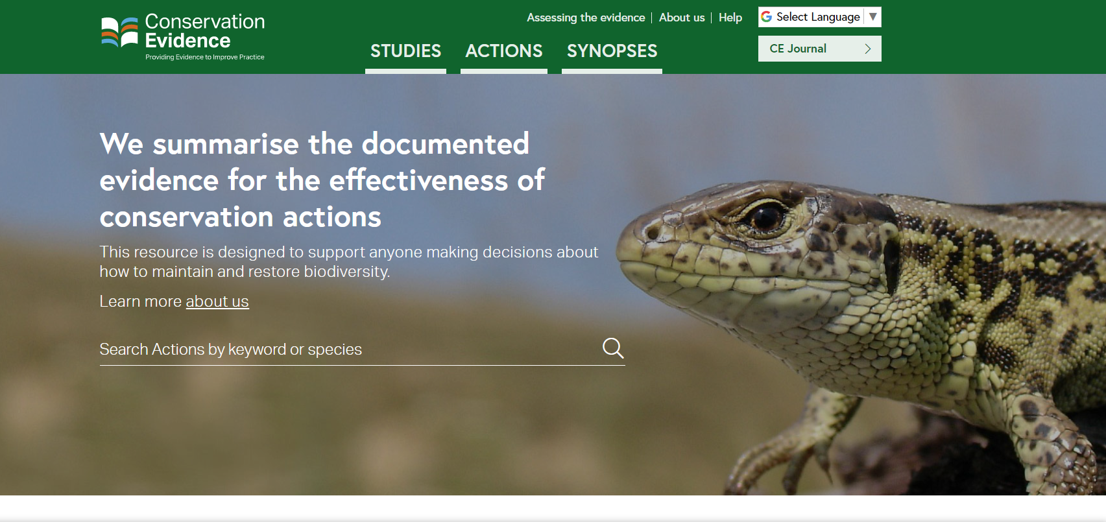Click the CE Journal chevron arrow

[868, 49]
